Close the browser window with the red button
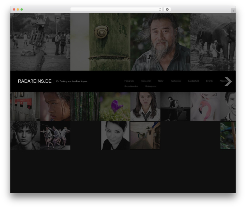The width and height of the screenshot is (246, 208). click(x=14, y=9)
